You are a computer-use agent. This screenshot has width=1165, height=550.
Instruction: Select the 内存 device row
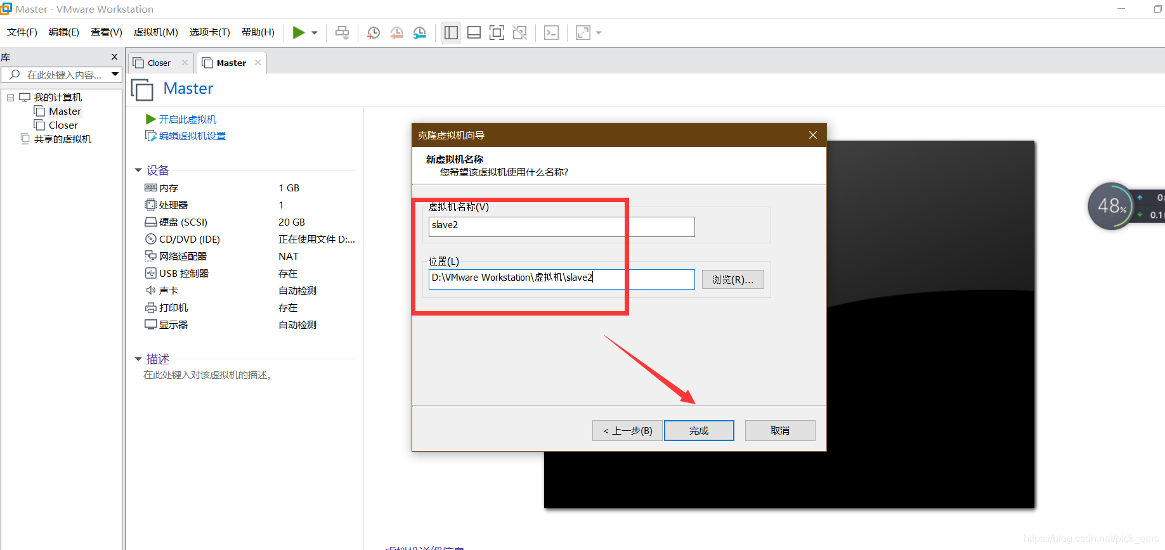pyautogui.click(x=250, y=188)
